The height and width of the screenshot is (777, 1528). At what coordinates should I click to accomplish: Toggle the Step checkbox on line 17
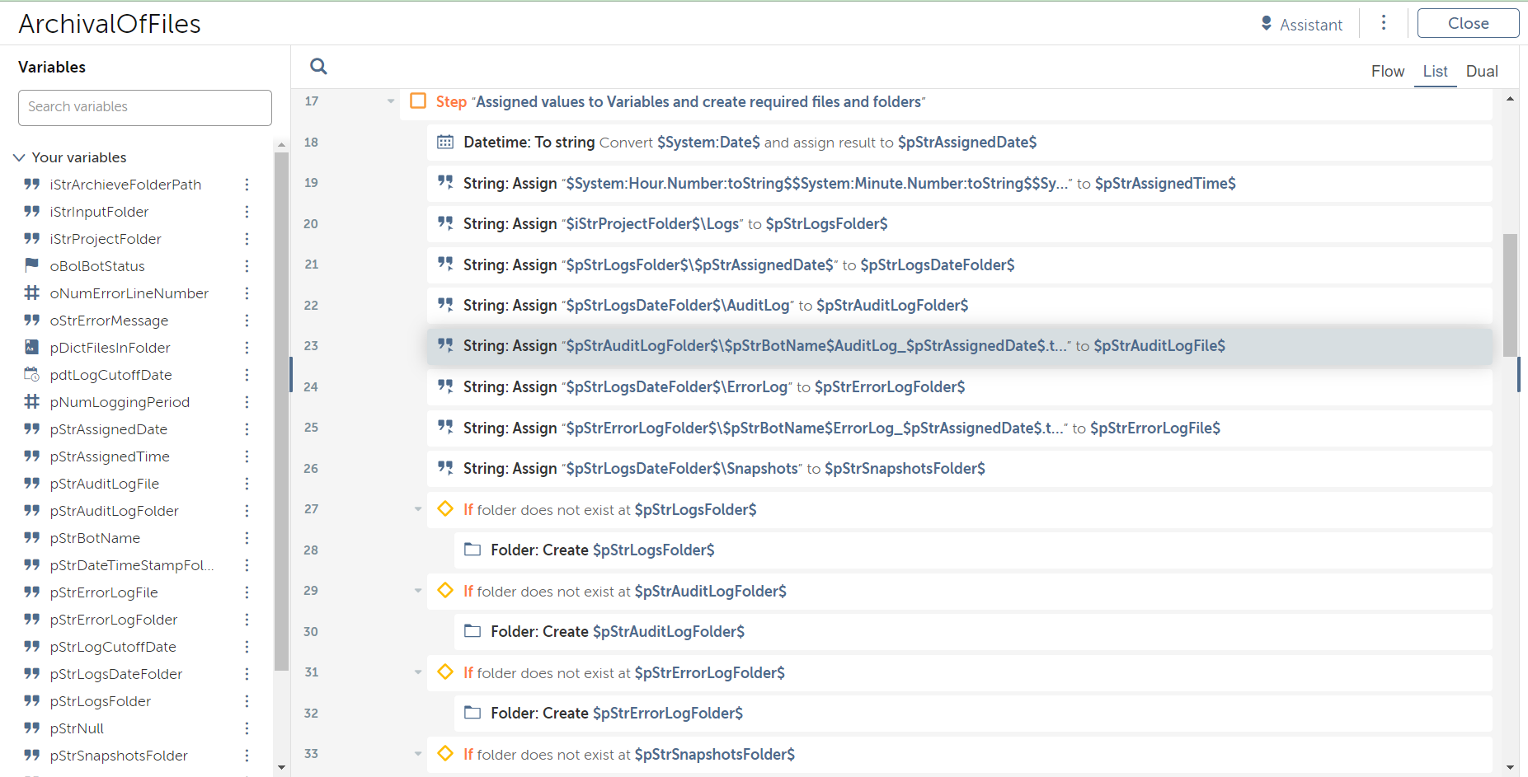(418, 101)
